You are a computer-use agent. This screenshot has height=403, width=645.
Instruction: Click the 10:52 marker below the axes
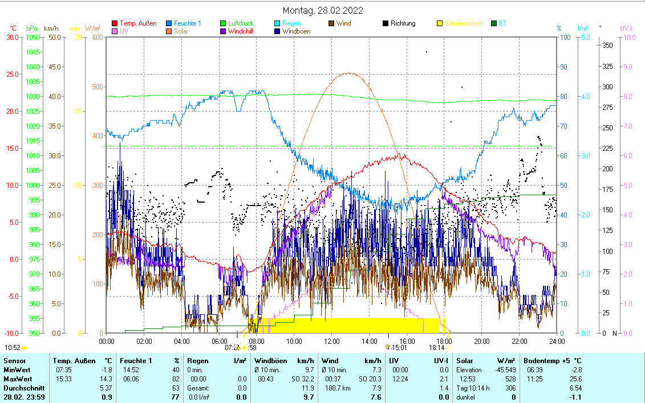tap(13, 347)
